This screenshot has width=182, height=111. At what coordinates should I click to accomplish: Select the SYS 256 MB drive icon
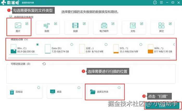[116, 49]
